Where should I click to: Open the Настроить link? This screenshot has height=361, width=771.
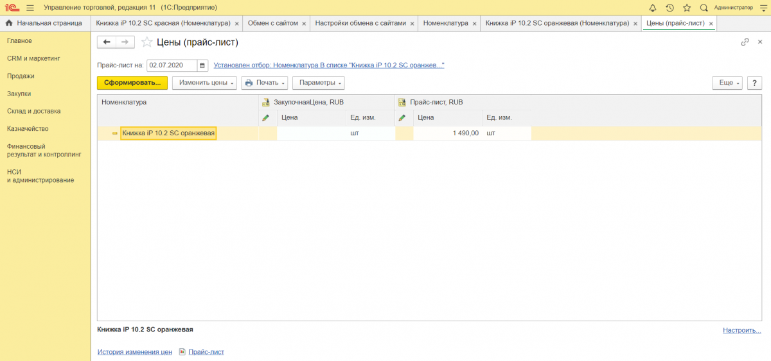pos(741,330)
